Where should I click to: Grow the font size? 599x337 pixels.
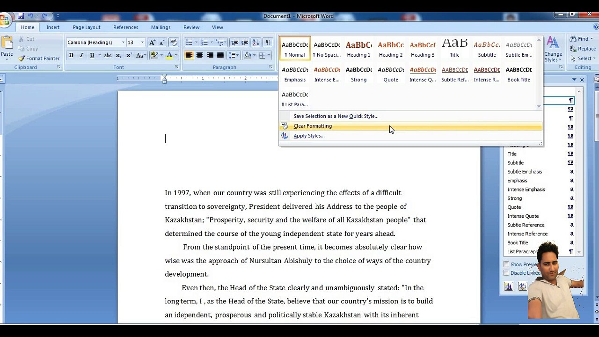[152, 43]
